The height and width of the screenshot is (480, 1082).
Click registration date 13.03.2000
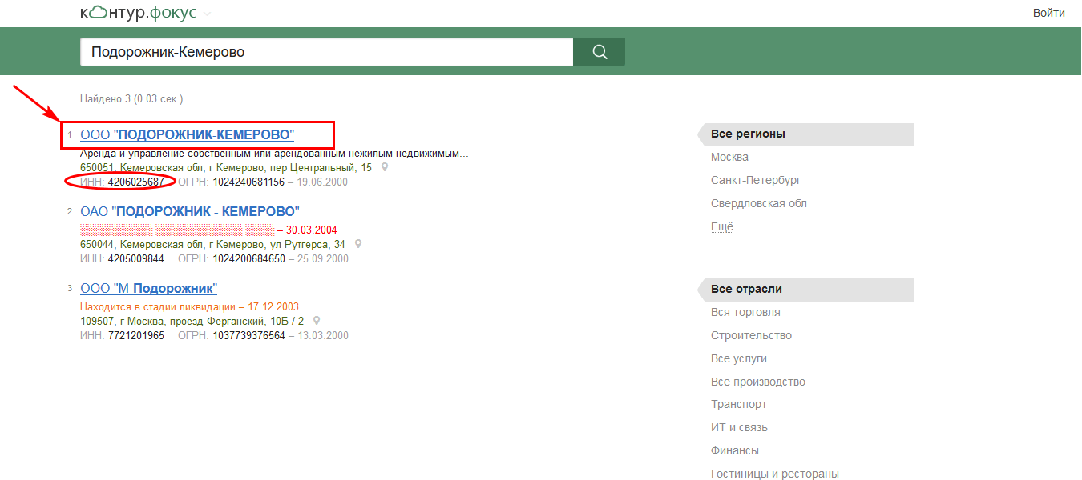[x=323, y=335]
